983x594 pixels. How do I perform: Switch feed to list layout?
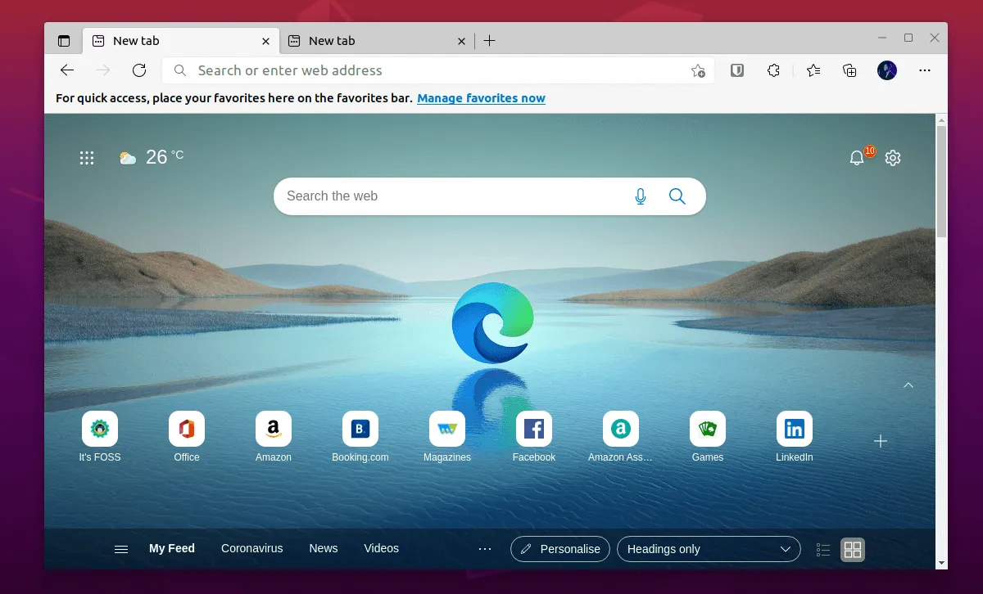(x=822, y=549)
